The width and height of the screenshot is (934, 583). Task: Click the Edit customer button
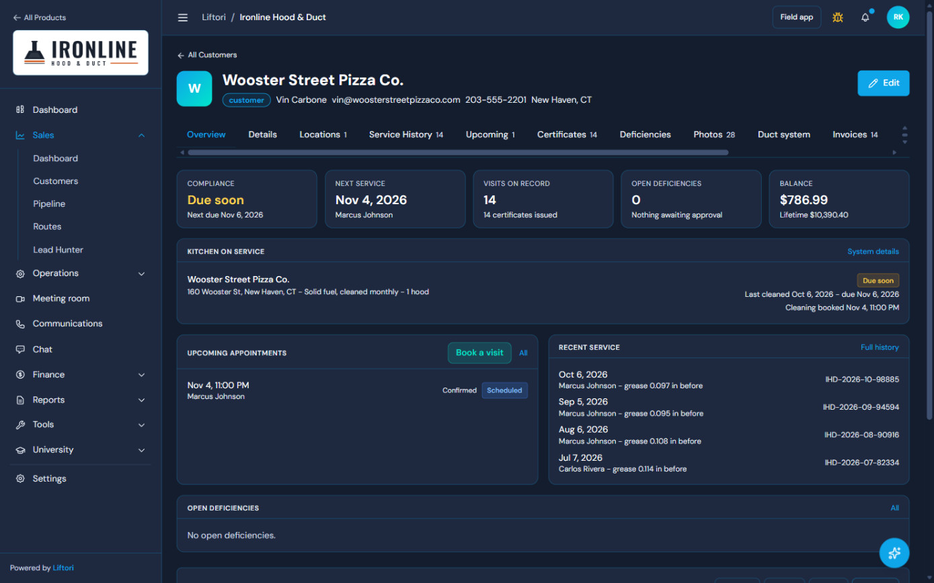(884, 83)
